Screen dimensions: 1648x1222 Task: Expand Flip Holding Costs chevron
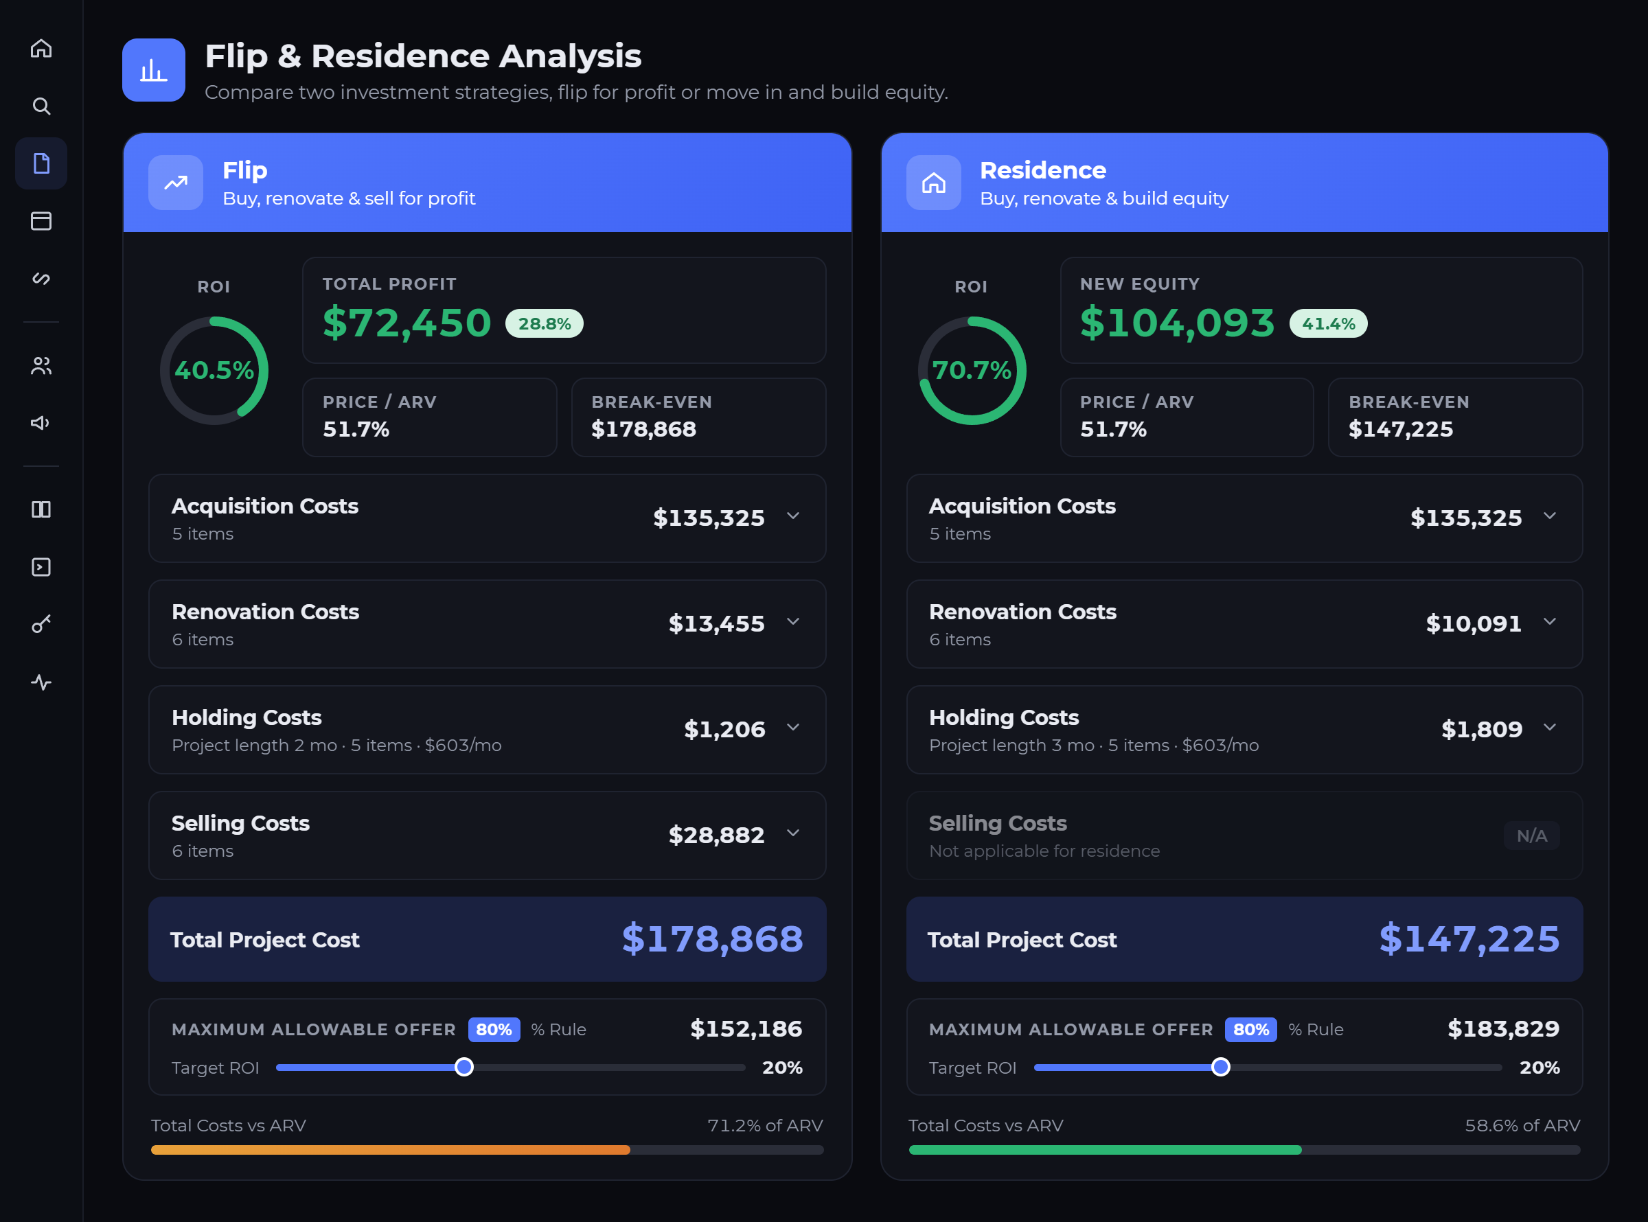coord(793,727)
